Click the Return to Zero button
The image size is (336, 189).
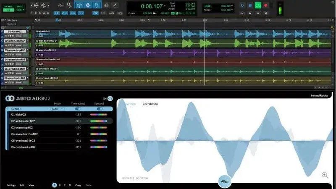(242, 13)
